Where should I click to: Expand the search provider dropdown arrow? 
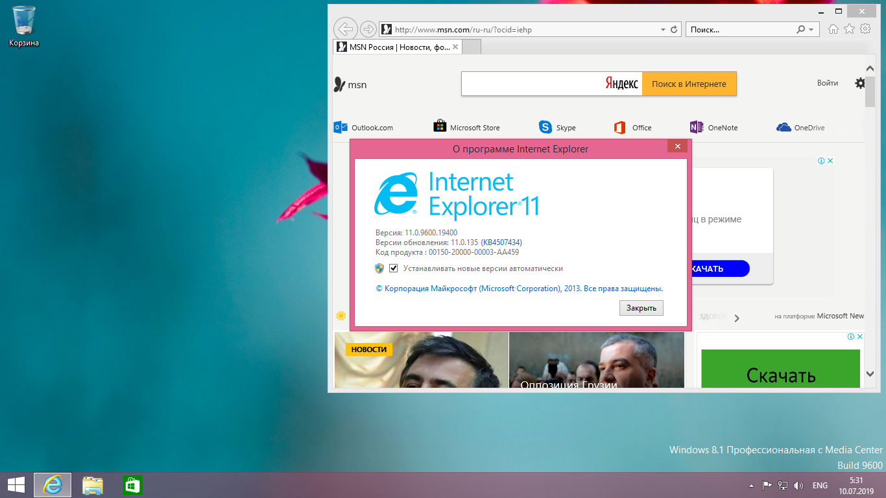[x=811, y=29]
